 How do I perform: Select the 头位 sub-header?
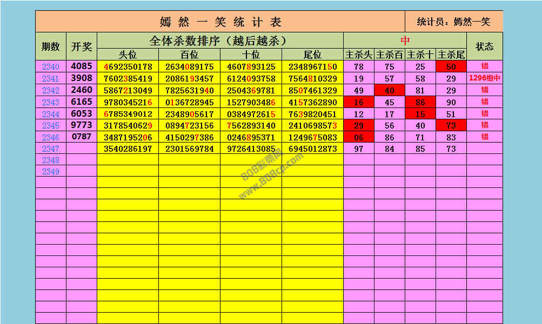(128, 55)
